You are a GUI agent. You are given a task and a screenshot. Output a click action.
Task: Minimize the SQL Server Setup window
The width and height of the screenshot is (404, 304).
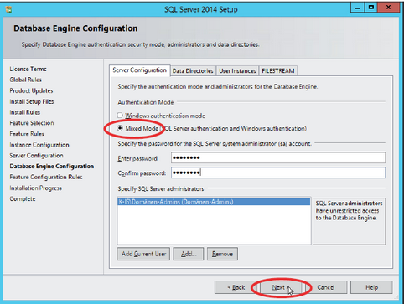tap(357, 8)
